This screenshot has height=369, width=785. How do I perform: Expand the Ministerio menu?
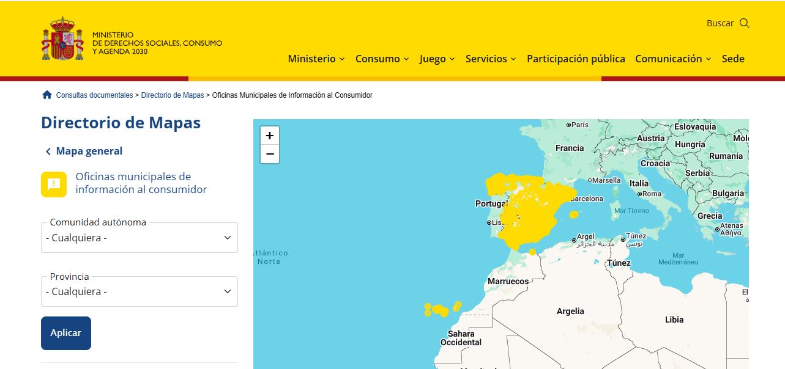tap(316, 59)
